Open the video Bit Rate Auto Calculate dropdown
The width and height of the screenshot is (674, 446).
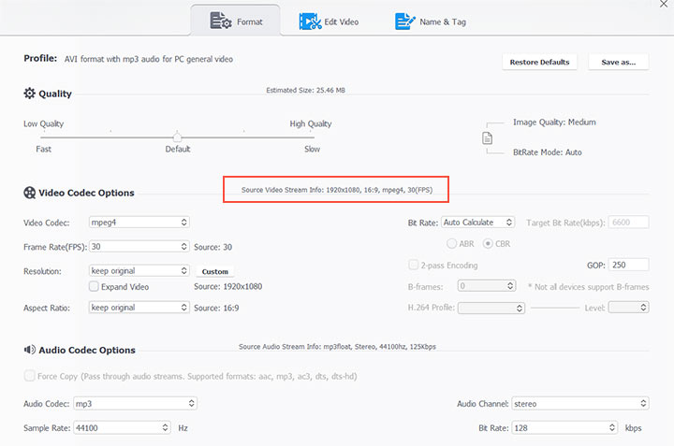[478, 222]
